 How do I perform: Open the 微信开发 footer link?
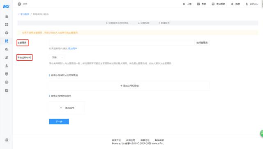(x=116, y=140)
